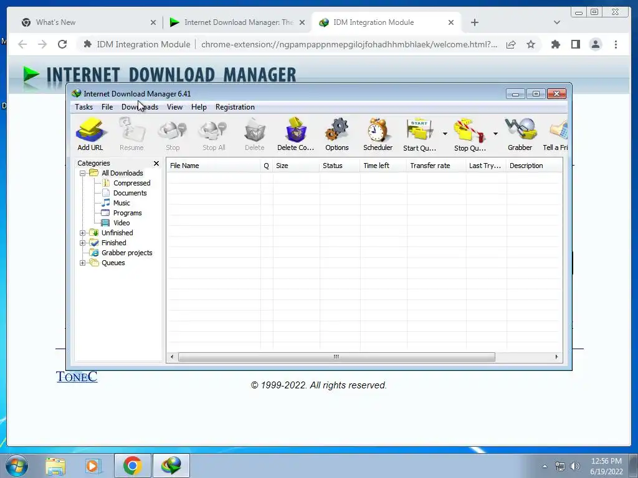The image size is (638, 478).
Task: Sort by File Name column header
Action: click(x=214, y=166)
